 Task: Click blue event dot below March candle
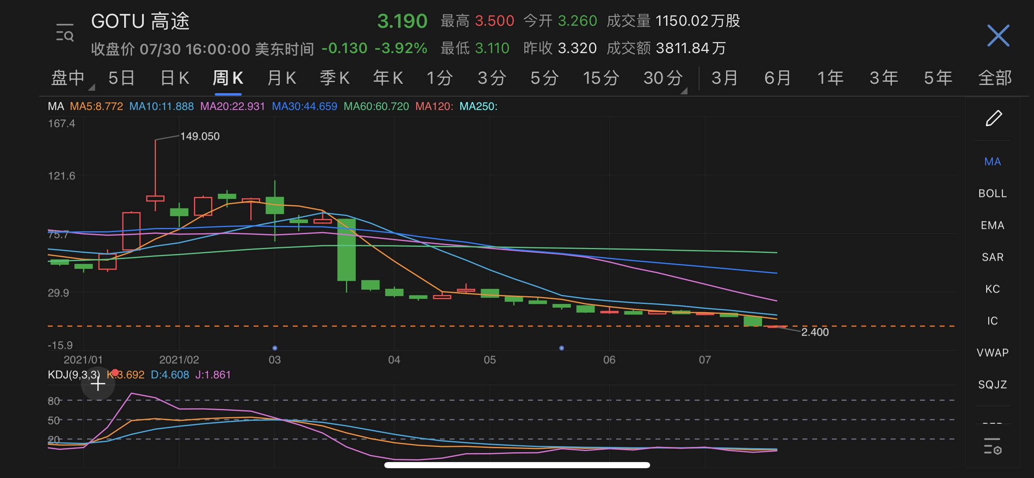(x=275, y=348)
